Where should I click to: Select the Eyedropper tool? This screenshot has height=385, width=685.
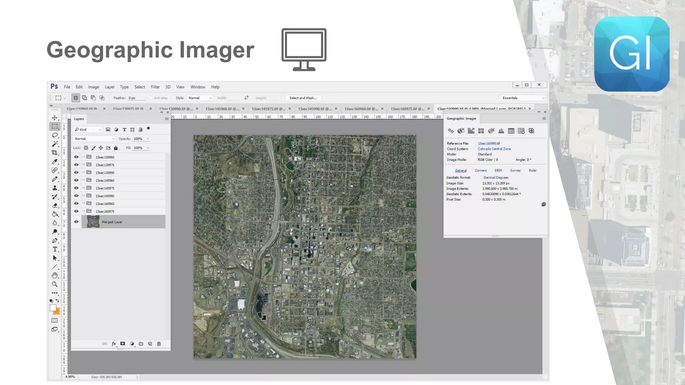[55, 161]
